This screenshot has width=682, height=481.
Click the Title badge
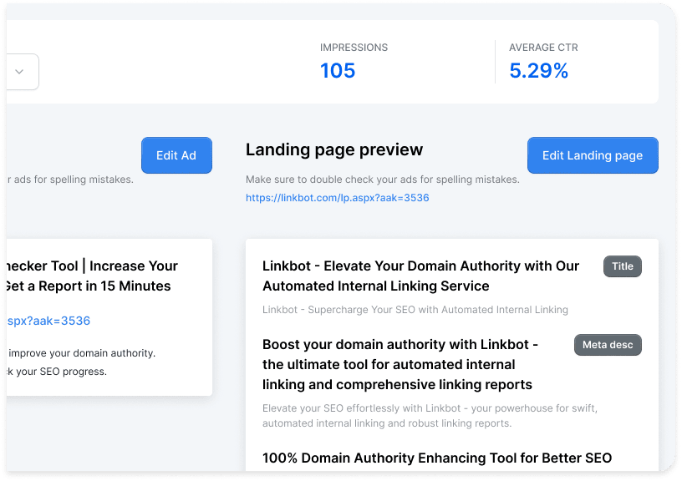pyautogui.click(x=623, y=266)
